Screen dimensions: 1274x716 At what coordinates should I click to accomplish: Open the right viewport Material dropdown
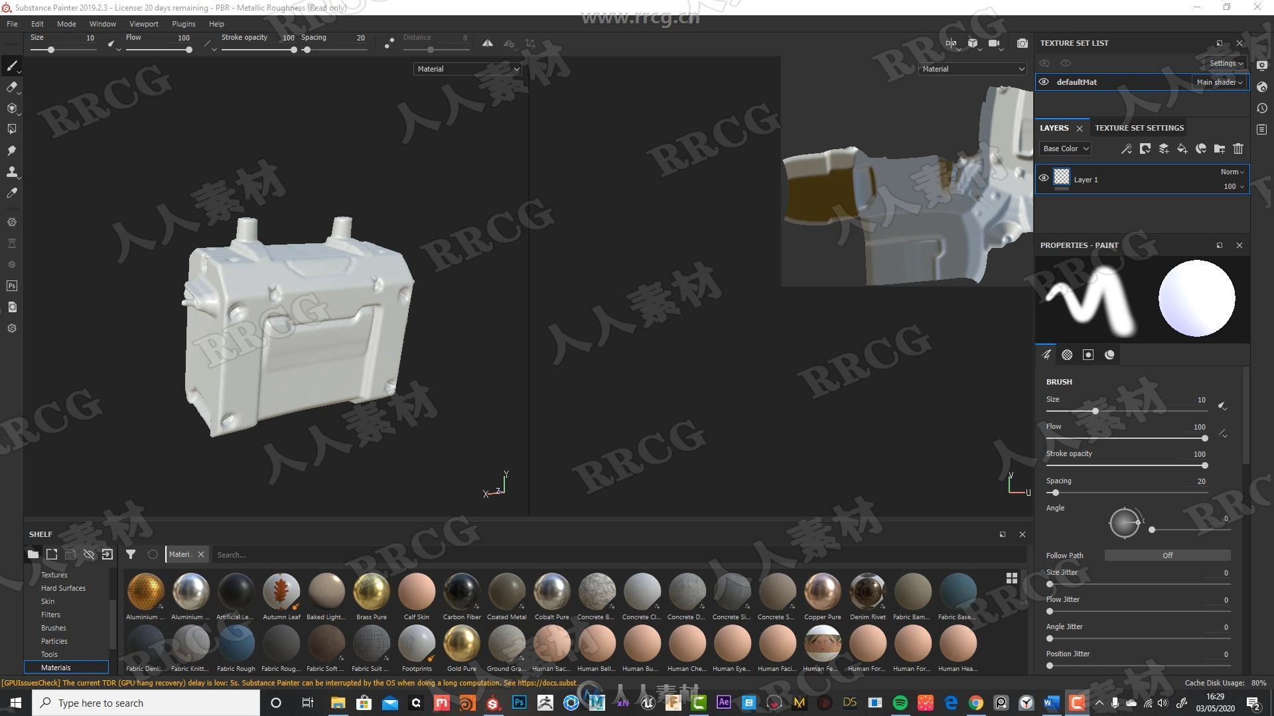click(x=973, y=69)
